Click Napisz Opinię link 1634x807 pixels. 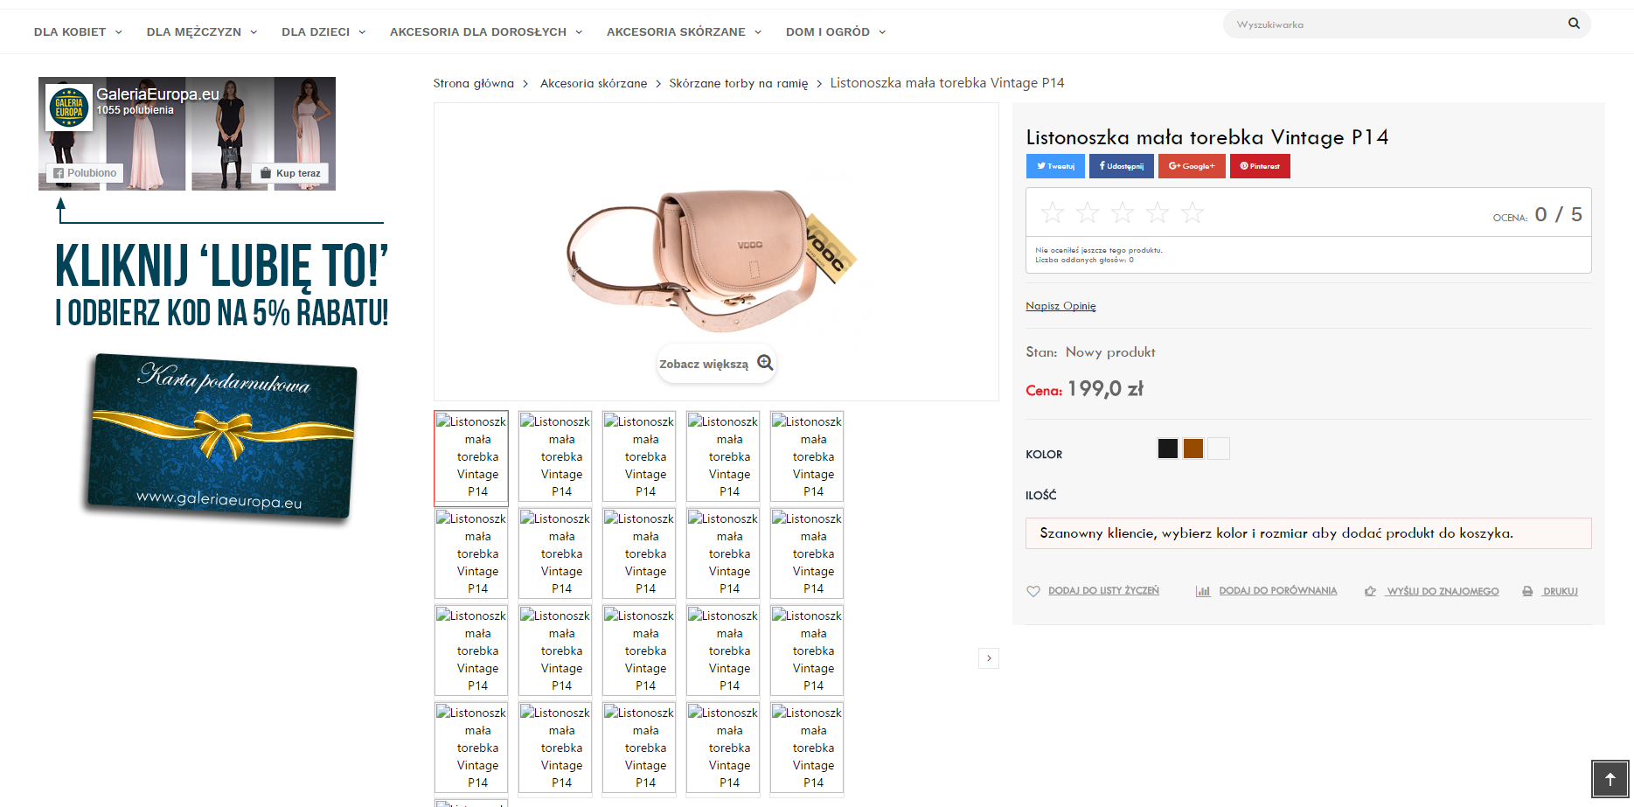coord(1060,306)
